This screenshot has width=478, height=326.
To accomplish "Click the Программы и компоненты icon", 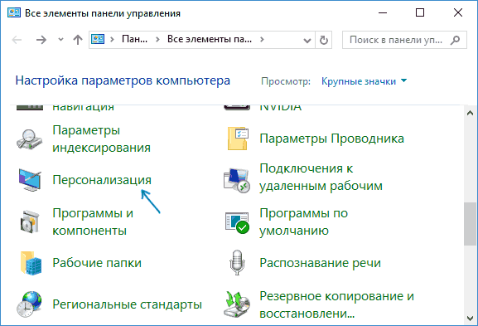I will pos(30,221).
